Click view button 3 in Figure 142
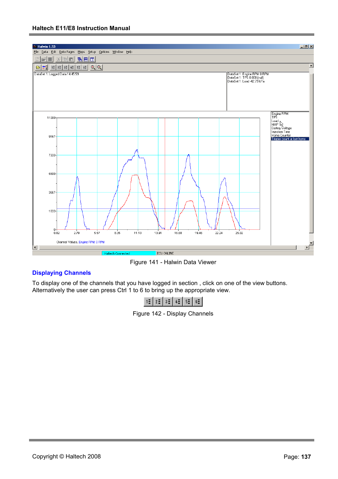The width and height of the screenshot is (338, 479). tap(168, 302)
